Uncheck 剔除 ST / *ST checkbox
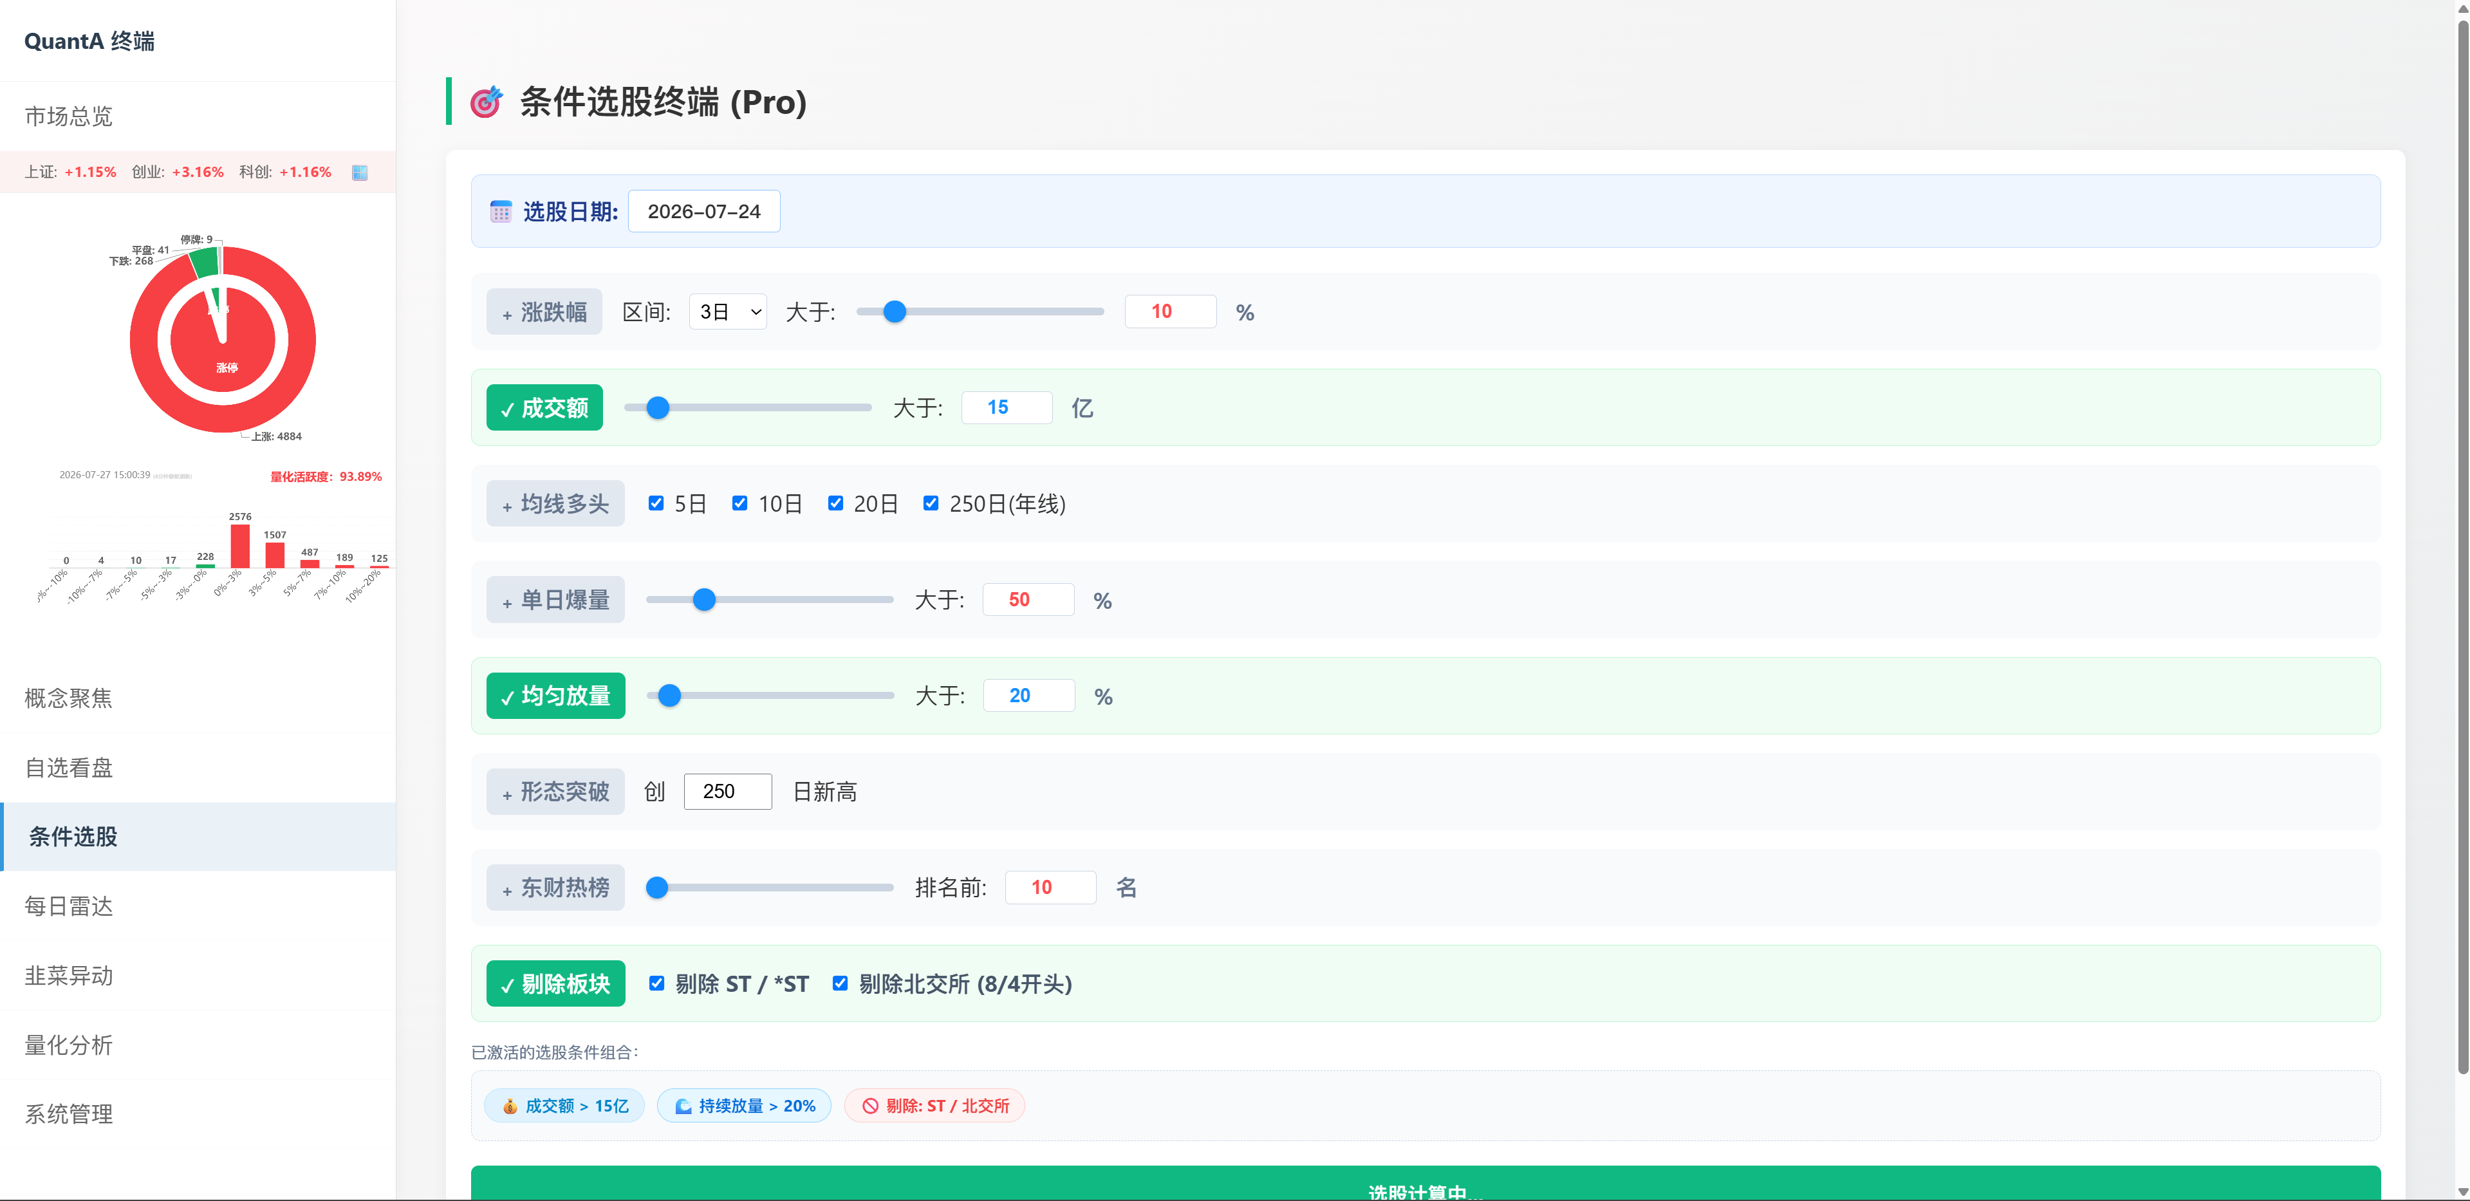 [x=657, y=983]
